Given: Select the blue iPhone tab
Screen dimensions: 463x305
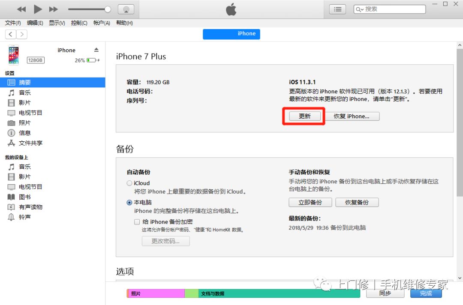Looking at the screenshot, I should (x=231, y=34).
